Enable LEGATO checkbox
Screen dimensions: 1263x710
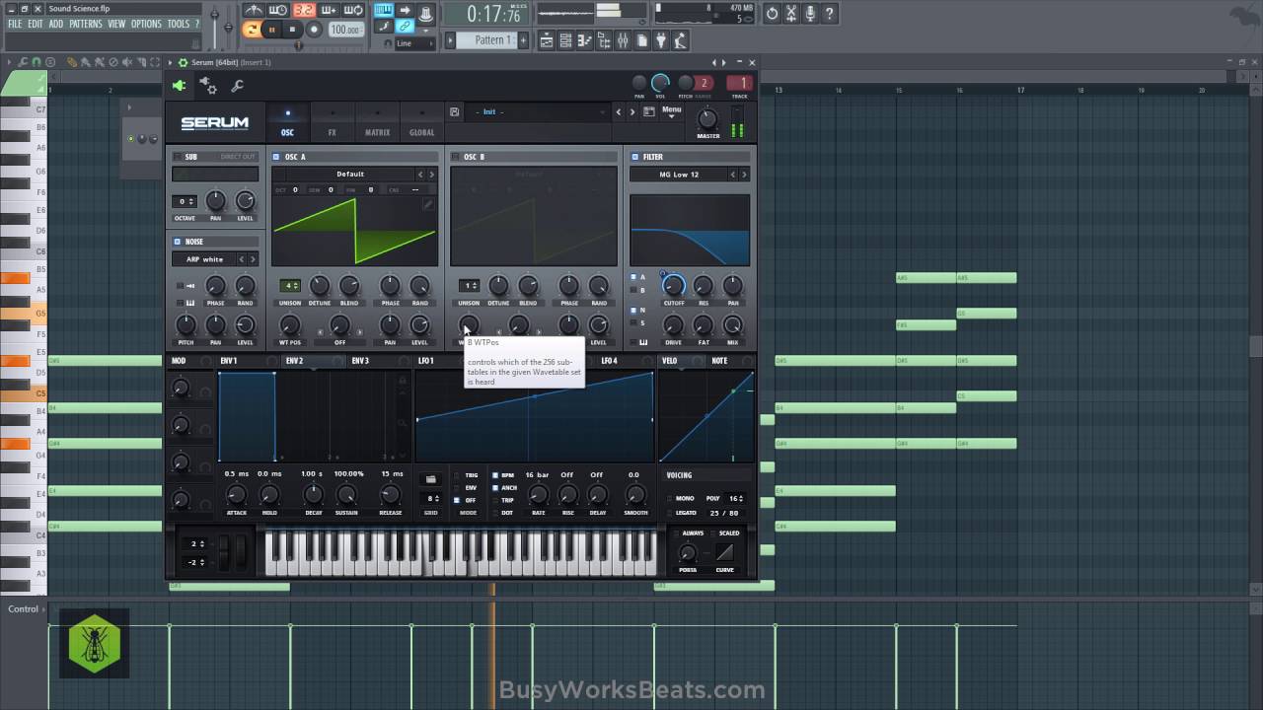[668, 513]
